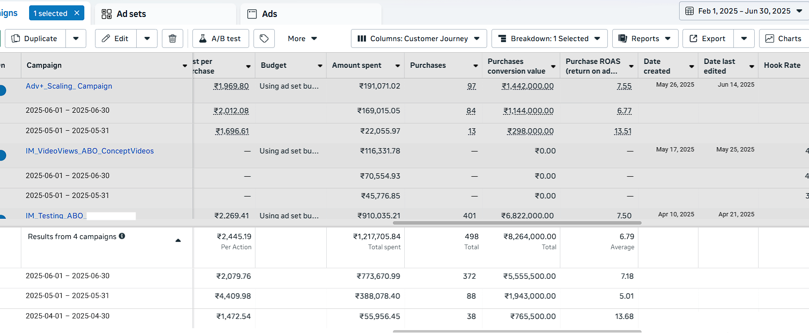
Task: Click the tag label icon
Action: tap(264, 39)
